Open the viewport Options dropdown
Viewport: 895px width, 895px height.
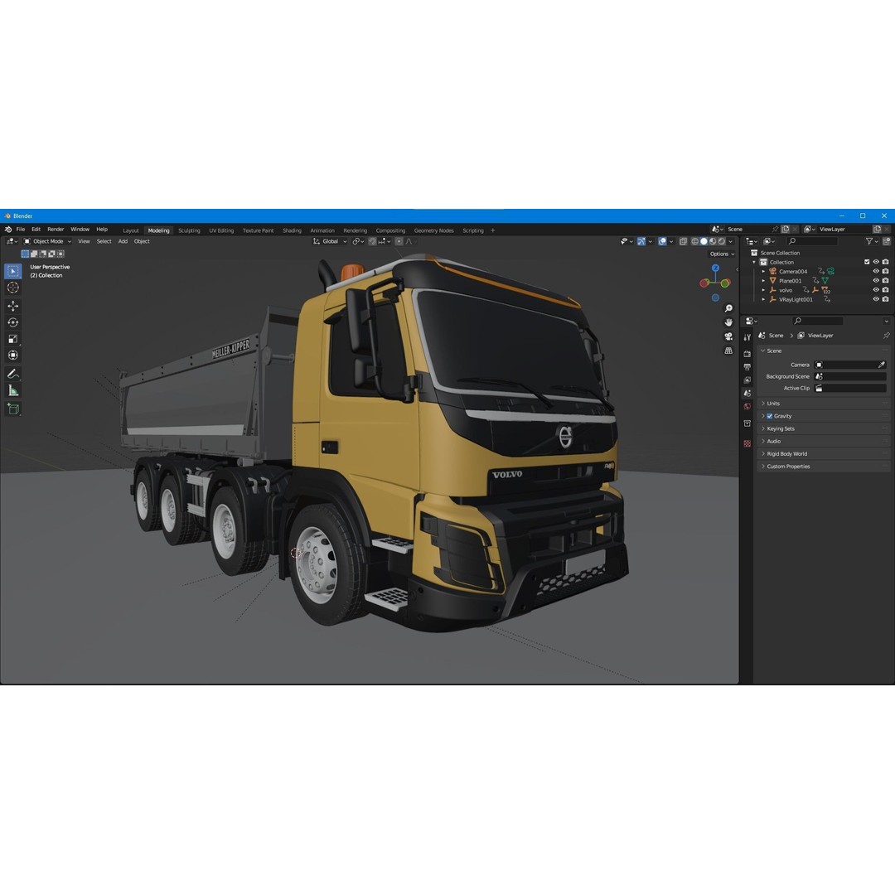[722, 254]
